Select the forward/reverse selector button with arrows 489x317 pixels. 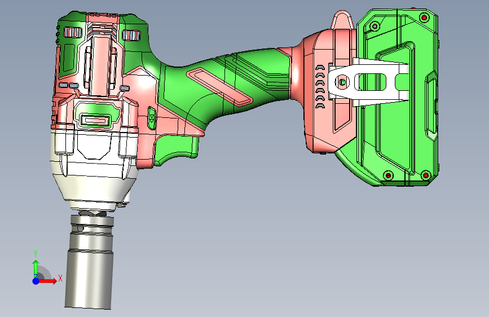coord(152,118)
